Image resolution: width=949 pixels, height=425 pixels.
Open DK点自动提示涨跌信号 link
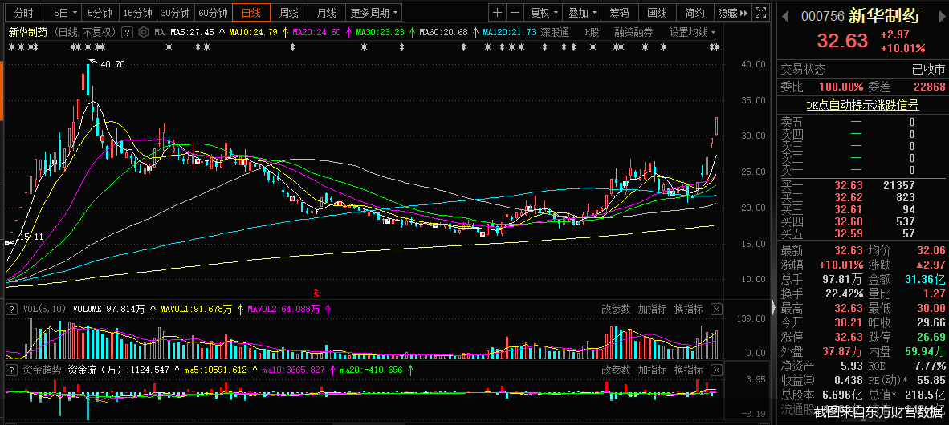pos(862,104)
